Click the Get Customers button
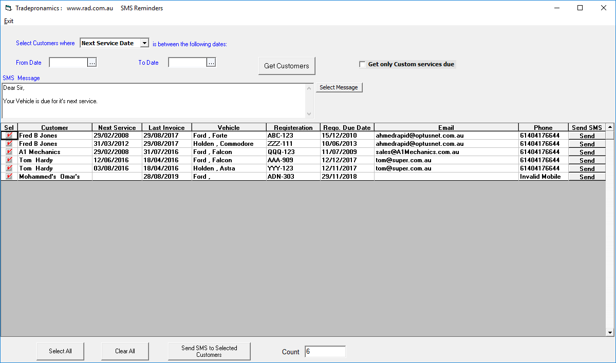Screen dimensions: 616x363 (287, 66)
